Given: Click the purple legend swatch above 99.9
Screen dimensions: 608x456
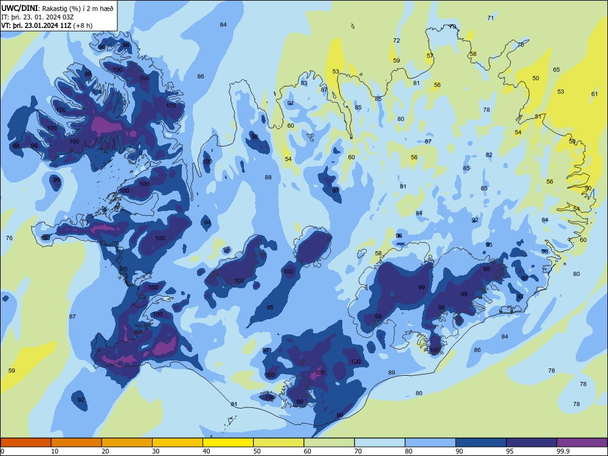Looking at the screenshot, I should coord(582,443).
